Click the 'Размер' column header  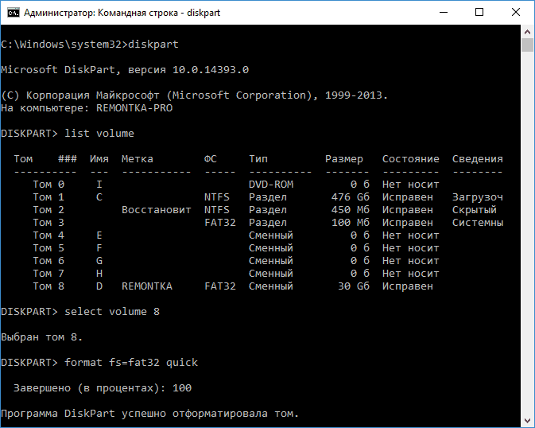pyautogui.click(x=344, y=159)
